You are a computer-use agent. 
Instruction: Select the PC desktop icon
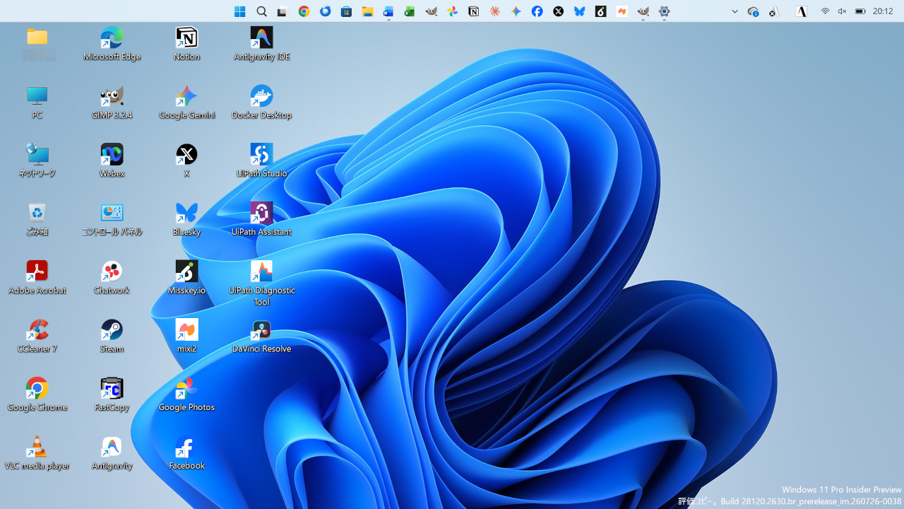(37, 103)
